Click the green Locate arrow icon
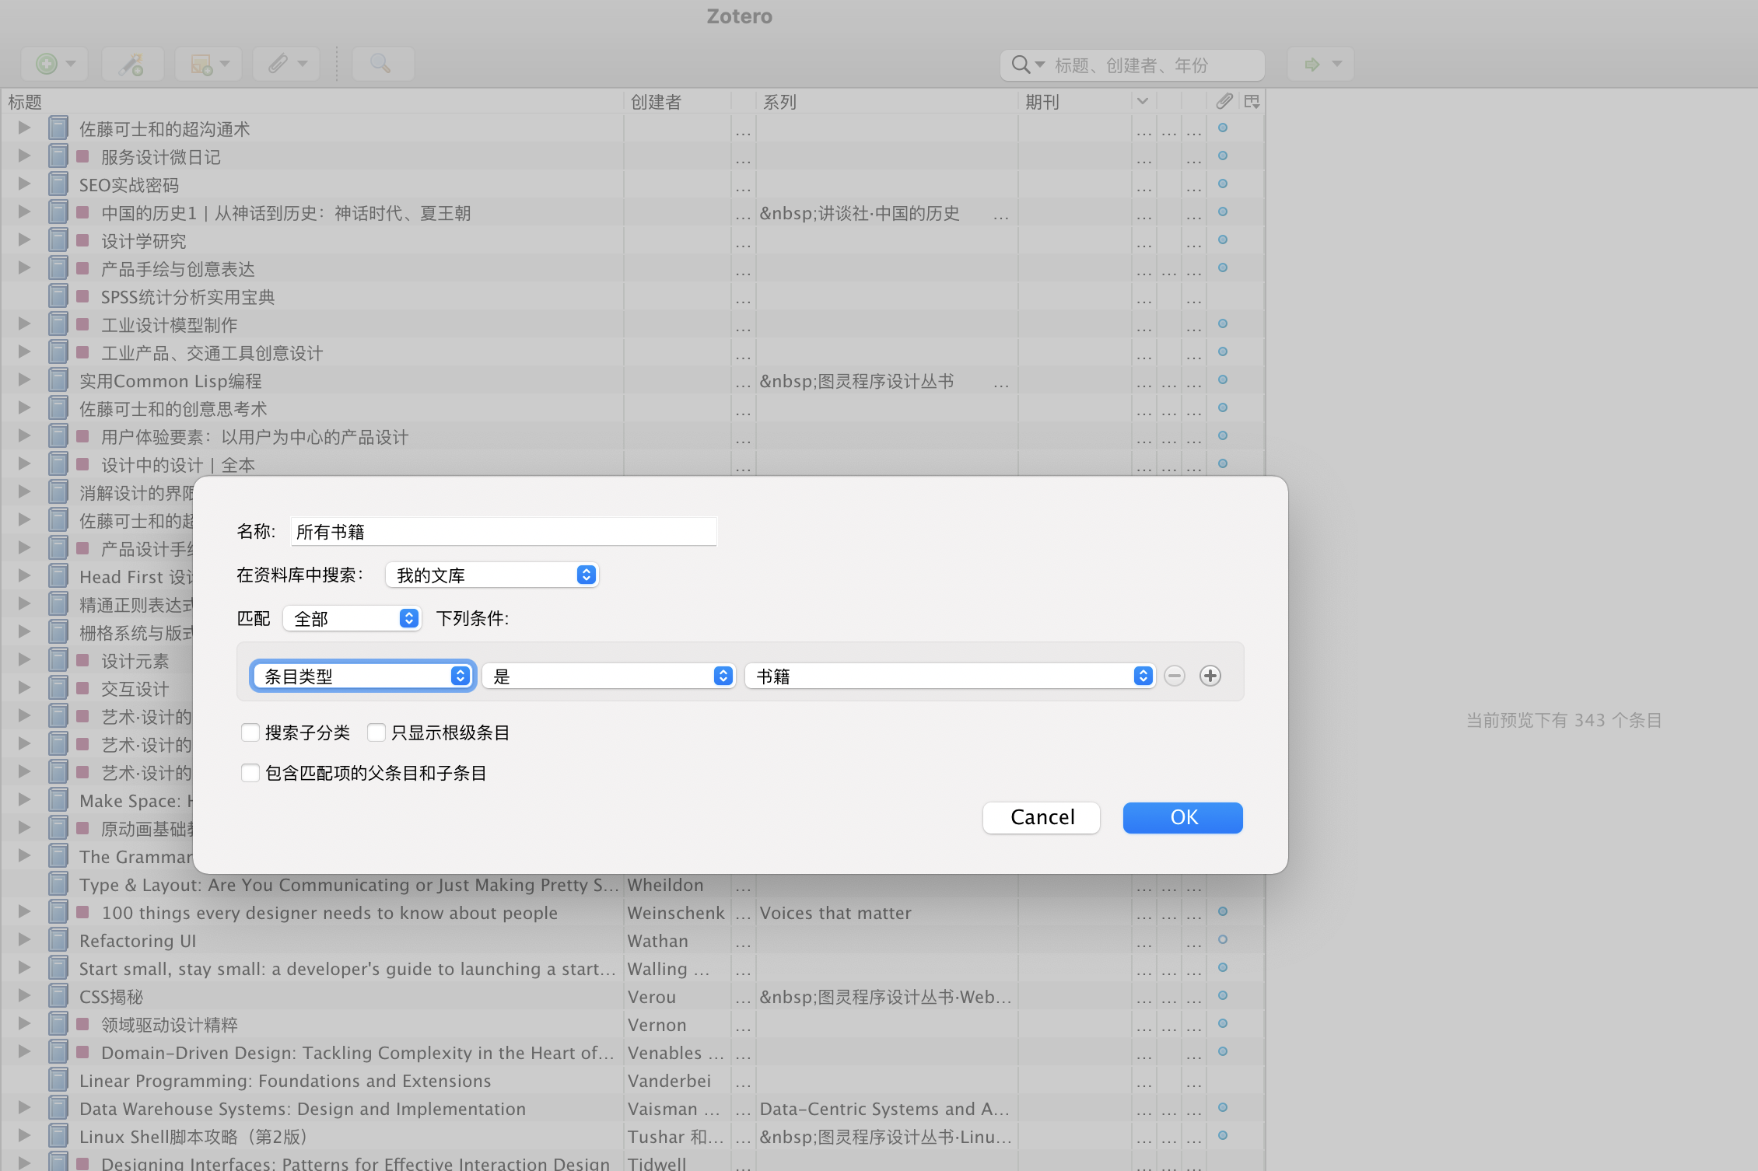This screenshot has height=1171, width=1758. [x=1312, y=64]
